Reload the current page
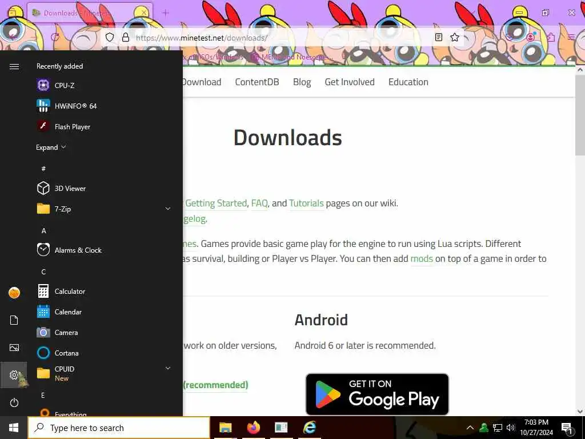Screen dimensions: 585x439 coord(55,37)
